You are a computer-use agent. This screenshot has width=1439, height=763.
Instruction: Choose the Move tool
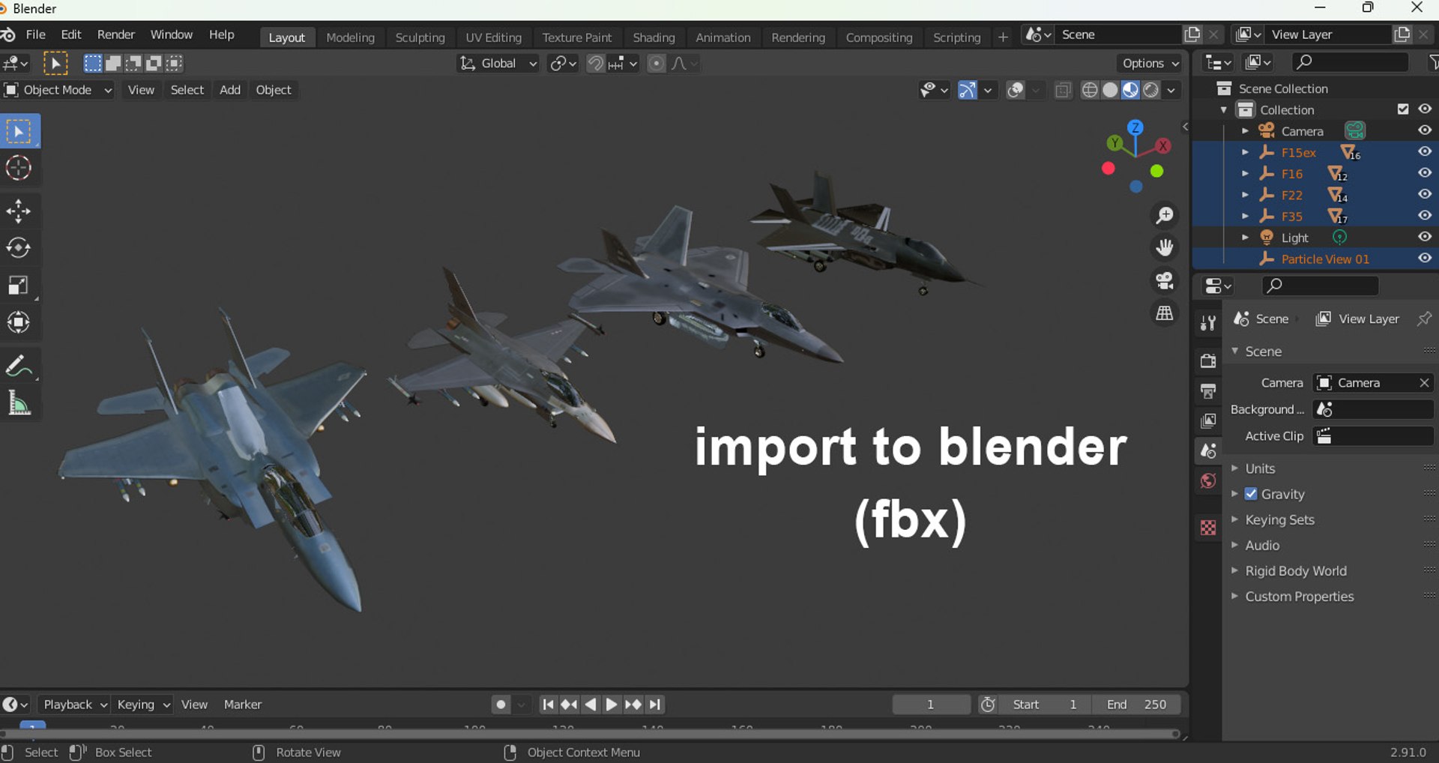click(19, 211)
